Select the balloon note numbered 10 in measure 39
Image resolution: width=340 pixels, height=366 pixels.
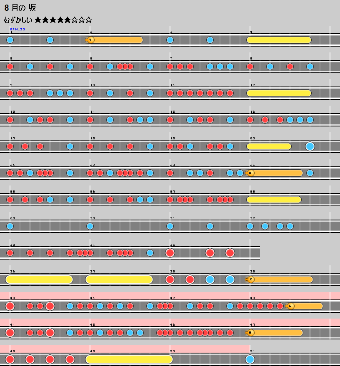[x=250, y=279]
